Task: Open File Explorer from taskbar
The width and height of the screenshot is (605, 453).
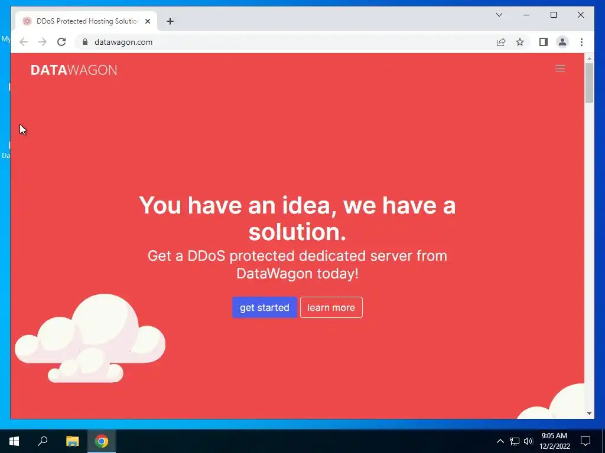Action: [x=72, y=441]
